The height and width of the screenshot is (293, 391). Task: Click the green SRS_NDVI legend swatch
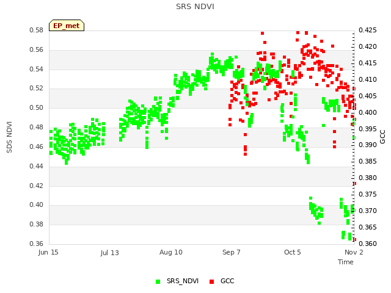(x=158, y=281)
